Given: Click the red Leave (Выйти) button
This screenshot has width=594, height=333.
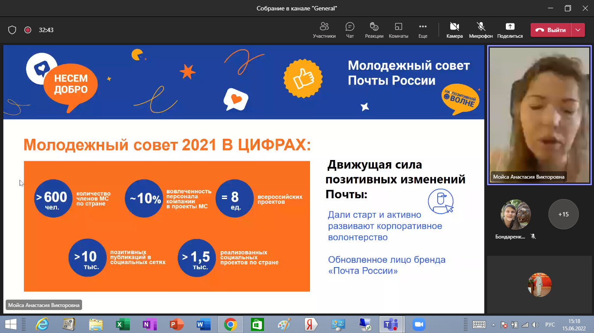Looking at the screenshot, I should pyautogui.click(x=551, y=30).
